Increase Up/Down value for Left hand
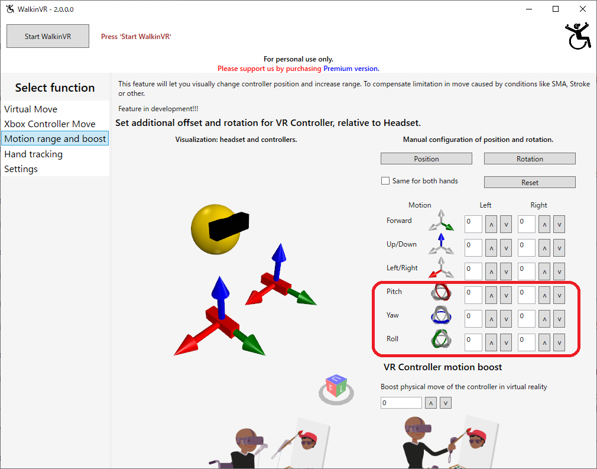Screen dimensions: 597x469 [x=491, y=248]
